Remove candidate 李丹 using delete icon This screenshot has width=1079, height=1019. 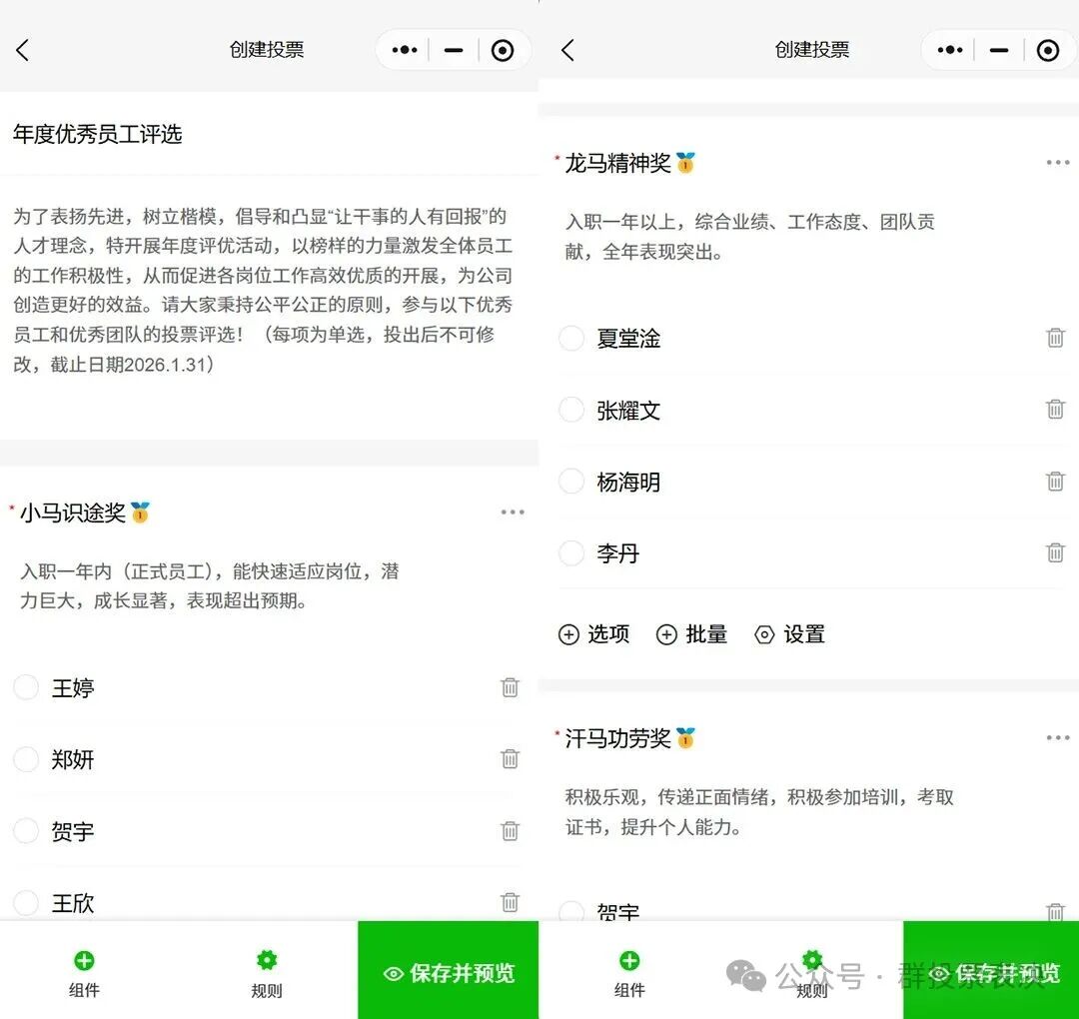(x=1055, y=552)
